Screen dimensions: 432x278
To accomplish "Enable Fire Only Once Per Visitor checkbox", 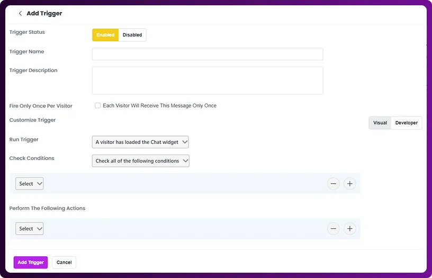I will [97, 105].
